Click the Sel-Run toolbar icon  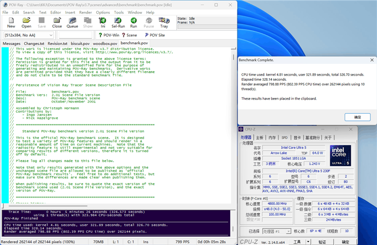coord(118,23)
